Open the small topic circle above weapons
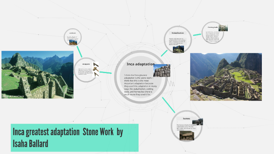274x154 pixels. click(72, 37)
